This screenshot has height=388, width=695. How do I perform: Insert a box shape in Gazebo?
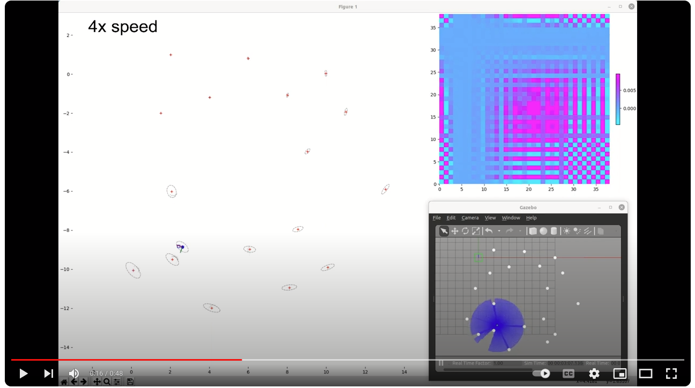tap(533, 231)
